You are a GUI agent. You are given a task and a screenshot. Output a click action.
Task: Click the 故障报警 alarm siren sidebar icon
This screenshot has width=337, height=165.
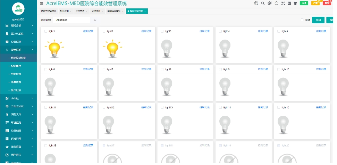click(7, 147)
